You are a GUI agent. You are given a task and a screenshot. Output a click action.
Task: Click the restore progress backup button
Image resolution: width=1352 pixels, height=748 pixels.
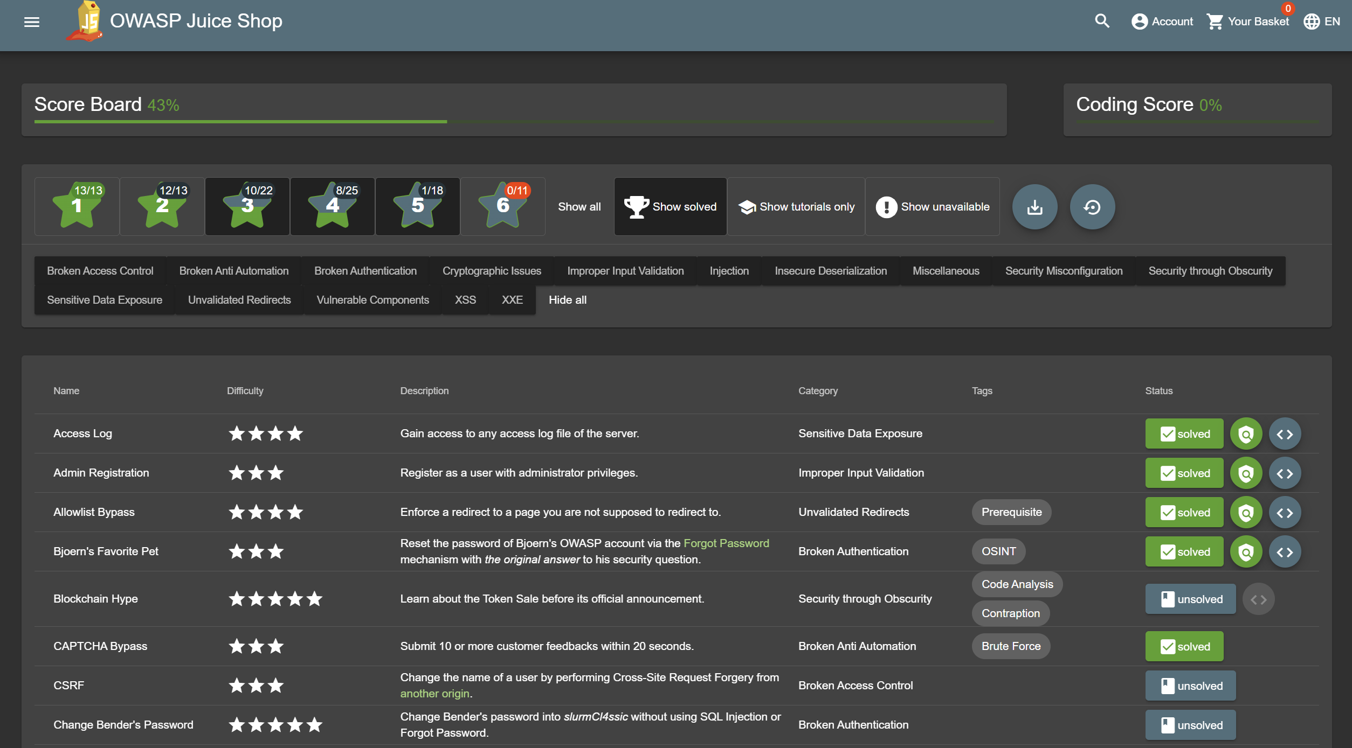coord(1092,207)
